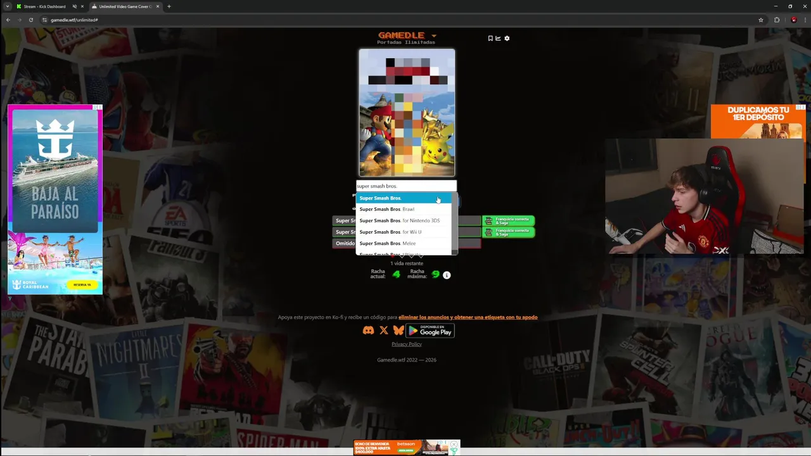Viewport: 811px width, 456px height.
Task: Open the 'eliminar los anuncios' Ko-fi link
Action: tap(468, 317)
